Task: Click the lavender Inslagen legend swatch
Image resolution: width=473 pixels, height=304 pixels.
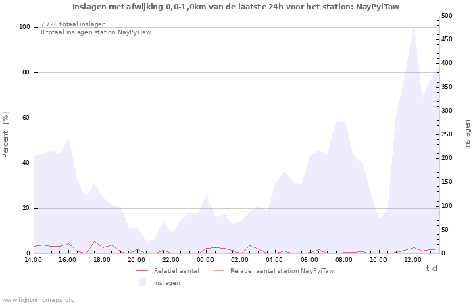Action: coord(142,282)
